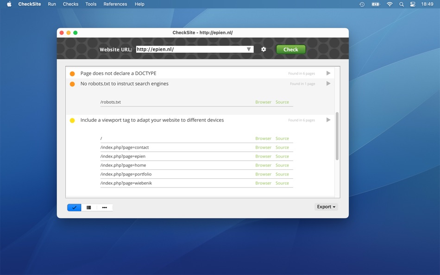Click the green Check button
Screen dimensions: 440x275
point(291,50)
